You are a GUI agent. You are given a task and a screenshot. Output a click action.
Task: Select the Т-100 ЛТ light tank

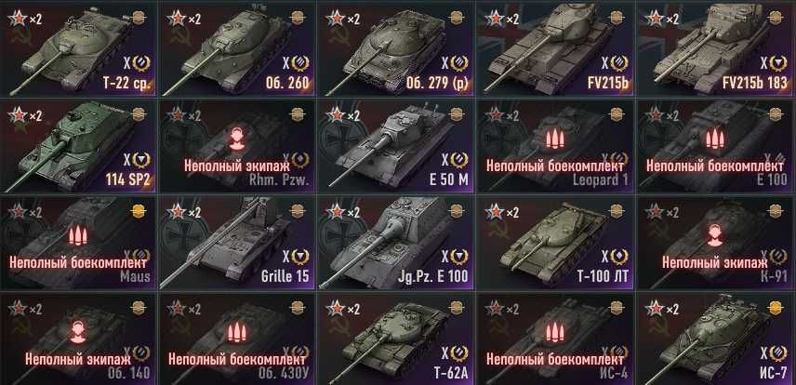(555, 241)
